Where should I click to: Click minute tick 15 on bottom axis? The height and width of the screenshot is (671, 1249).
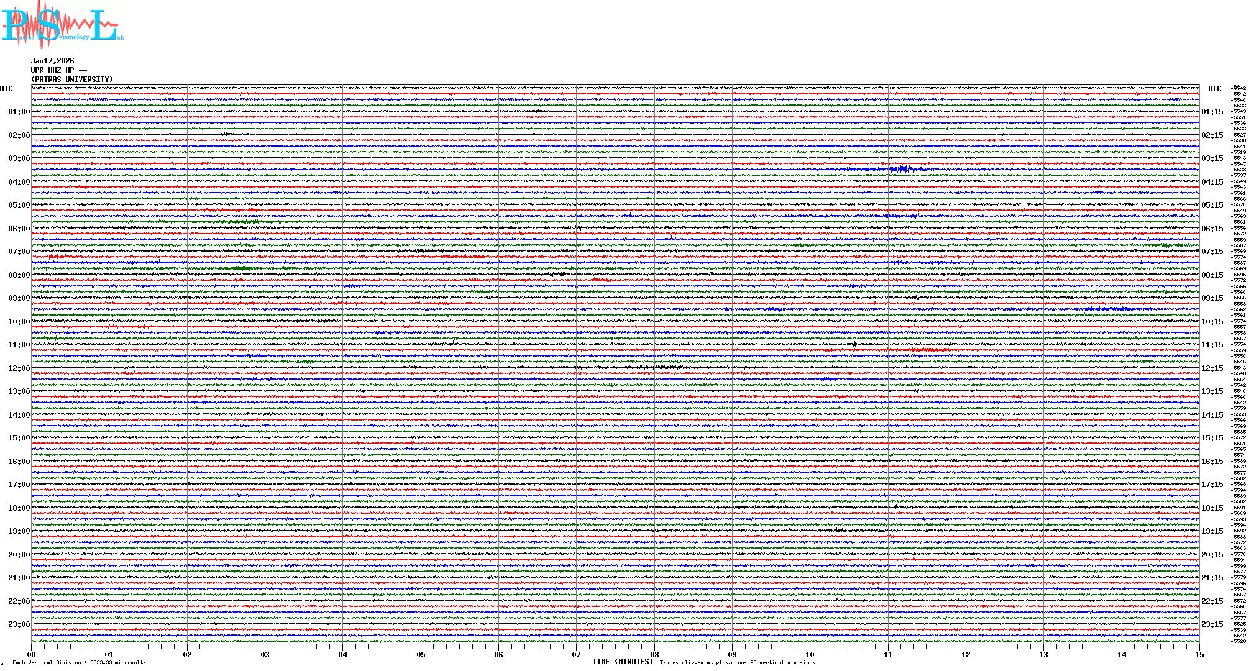[x=1199, y=655]
